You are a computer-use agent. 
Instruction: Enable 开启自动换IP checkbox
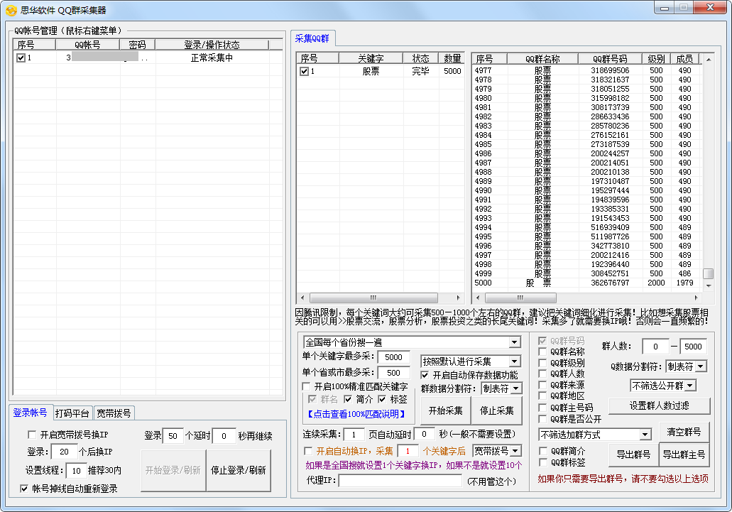coord(308,451)
